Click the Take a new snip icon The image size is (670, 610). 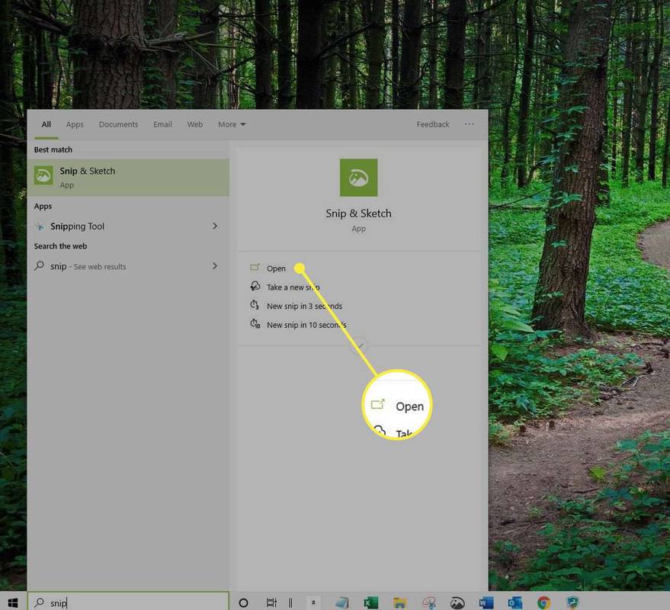point(255,286)
